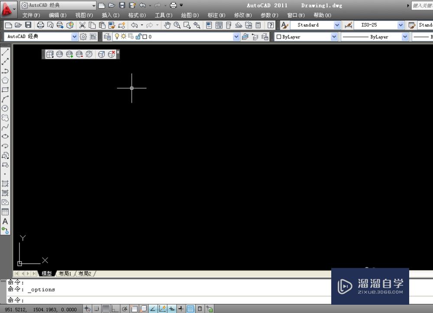Open the layer list dropdown

coord(236,37)
